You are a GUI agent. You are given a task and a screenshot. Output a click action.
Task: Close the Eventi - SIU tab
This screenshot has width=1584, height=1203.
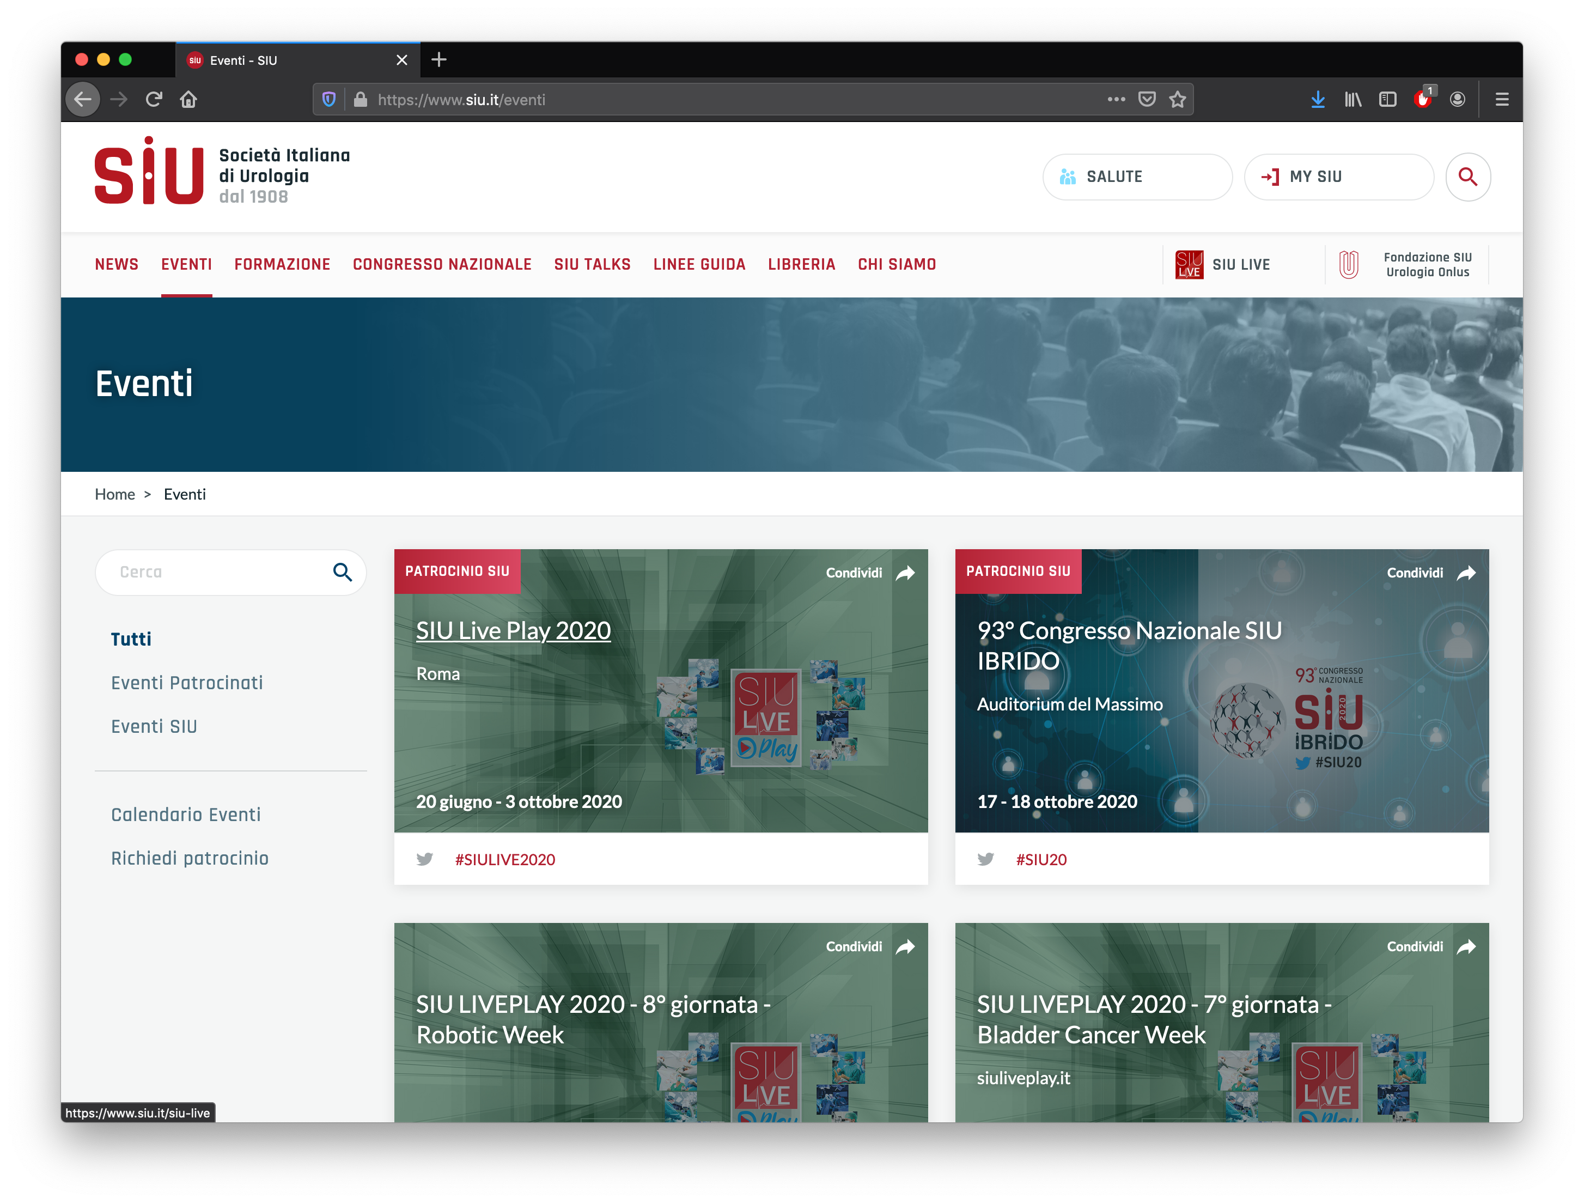[402, 60]
